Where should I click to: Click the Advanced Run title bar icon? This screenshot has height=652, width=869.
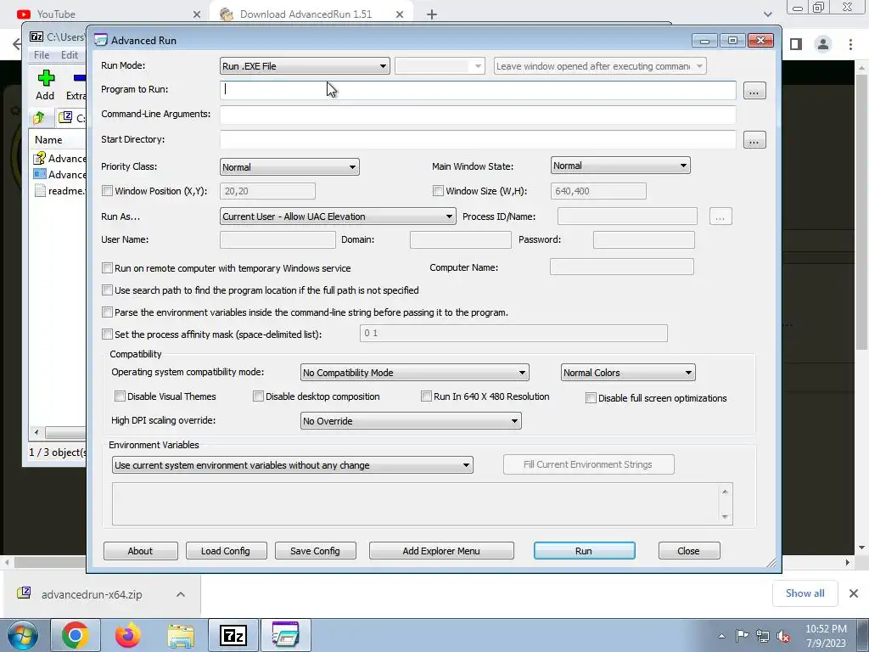point(101,40)
